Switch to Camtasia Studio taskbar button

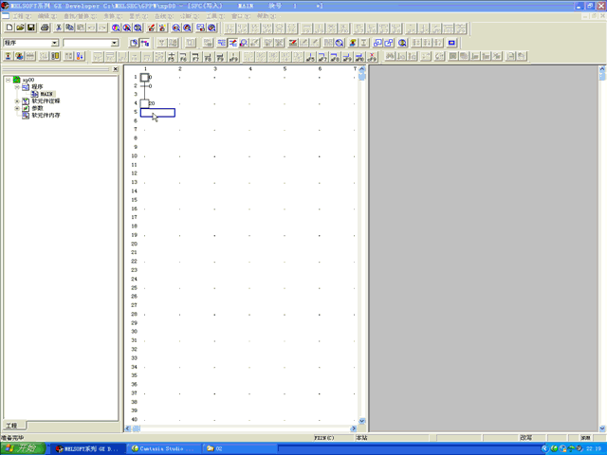click(163, 447)
